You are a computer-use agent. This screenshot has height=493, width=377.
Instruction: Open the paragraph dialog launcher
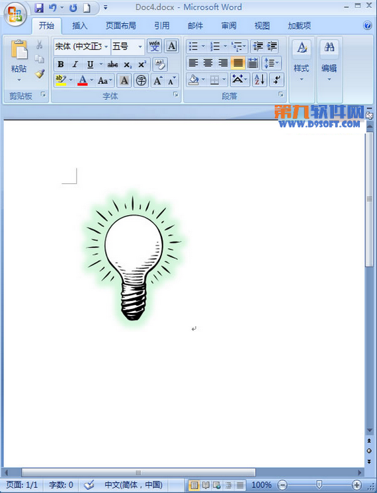[x=281, y=95]
